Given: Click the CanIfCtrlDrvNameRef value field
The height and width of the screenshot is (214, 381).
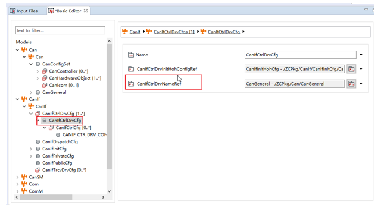Looking at the screenshot, I should click(x=295, y=84).
